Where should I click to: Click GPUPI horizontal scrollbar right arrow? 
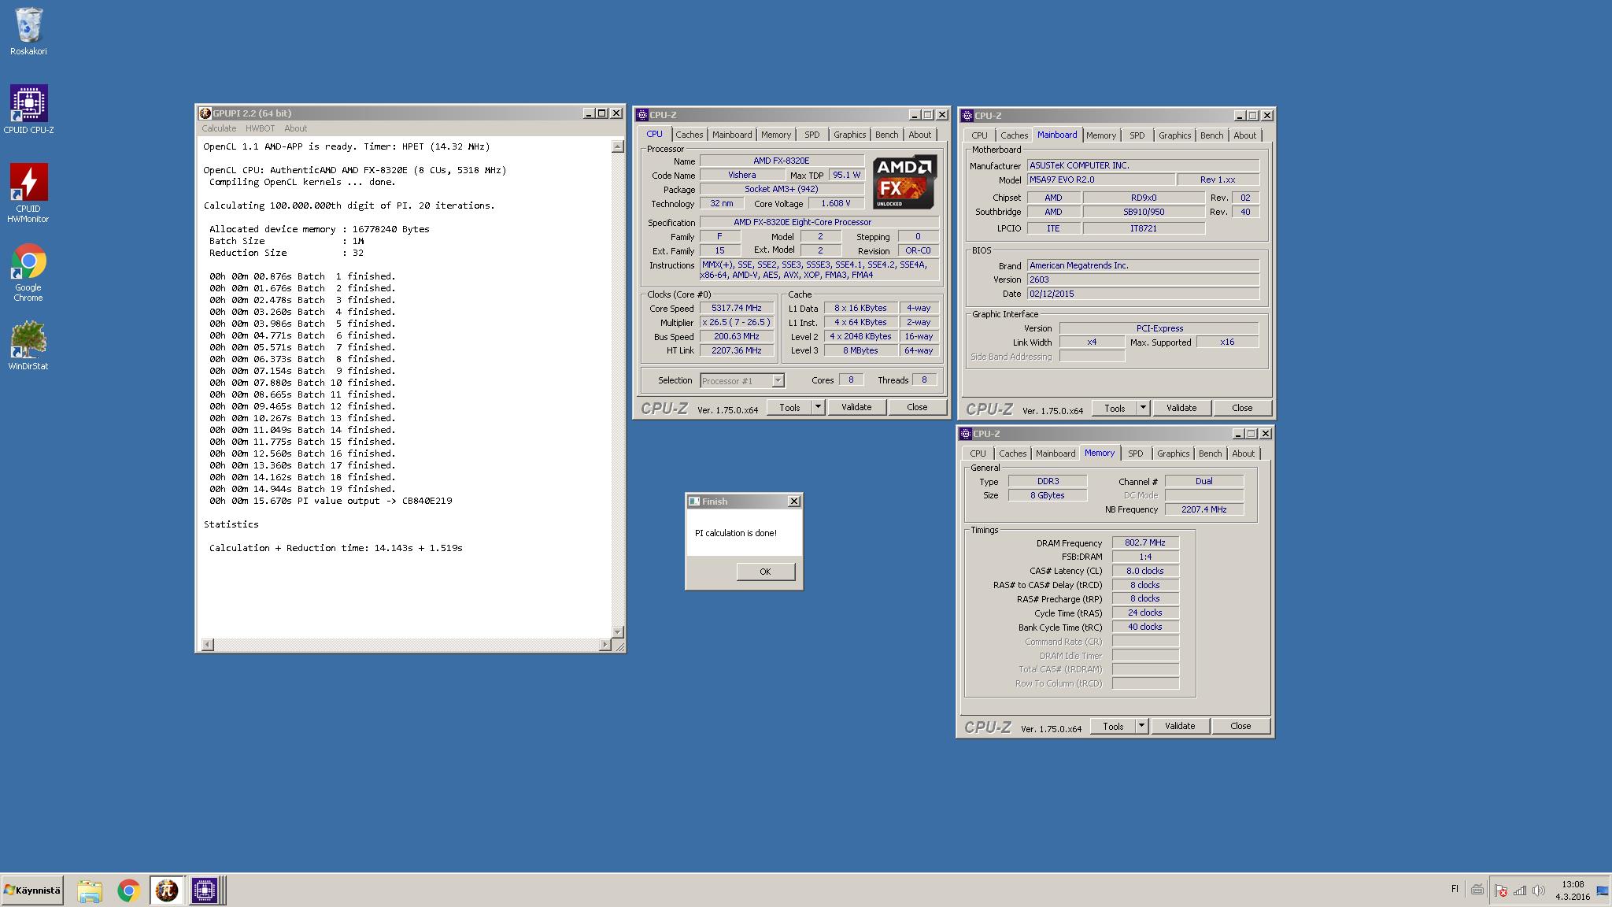[604, 645]
